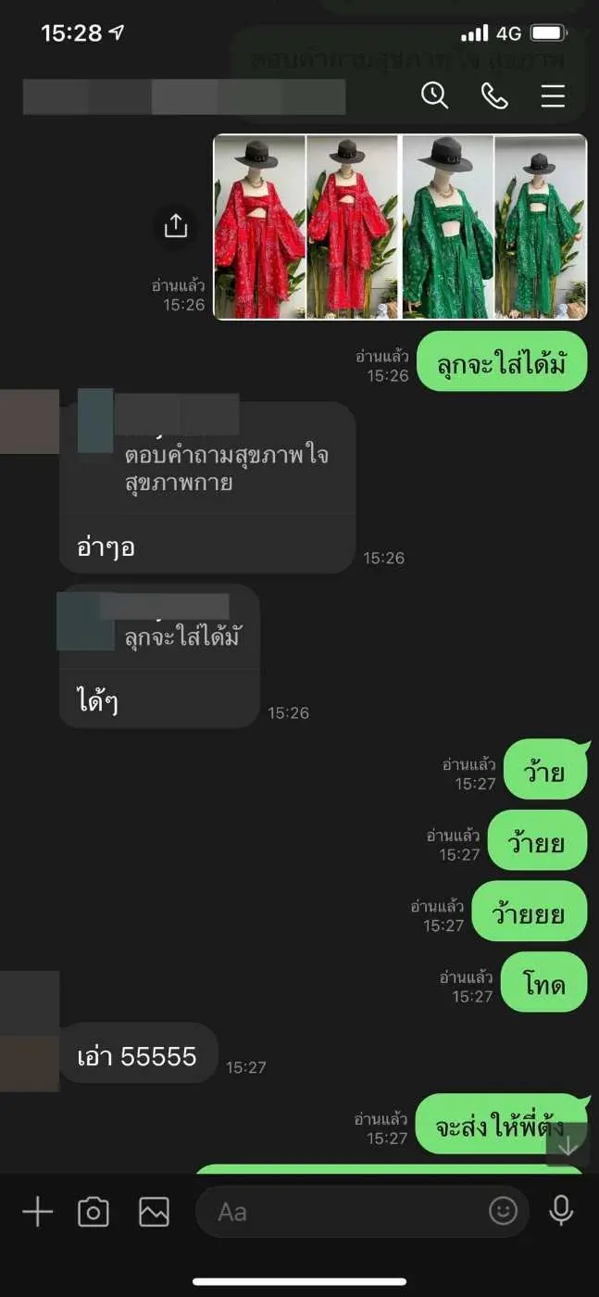This screenshot has width=599, height=1297.
Task: Open camera from message bar
Action: 94,1212
